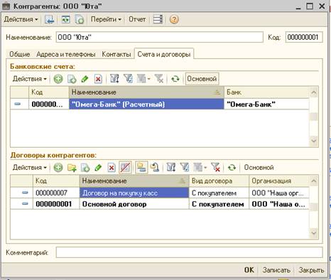Click the crossed-out pencil icon in contracts toolbar

(125, 168)
